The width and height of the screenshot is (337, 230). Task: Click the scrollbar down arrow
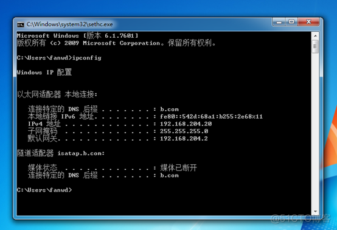pyautogui.click(x=315, y=211)
